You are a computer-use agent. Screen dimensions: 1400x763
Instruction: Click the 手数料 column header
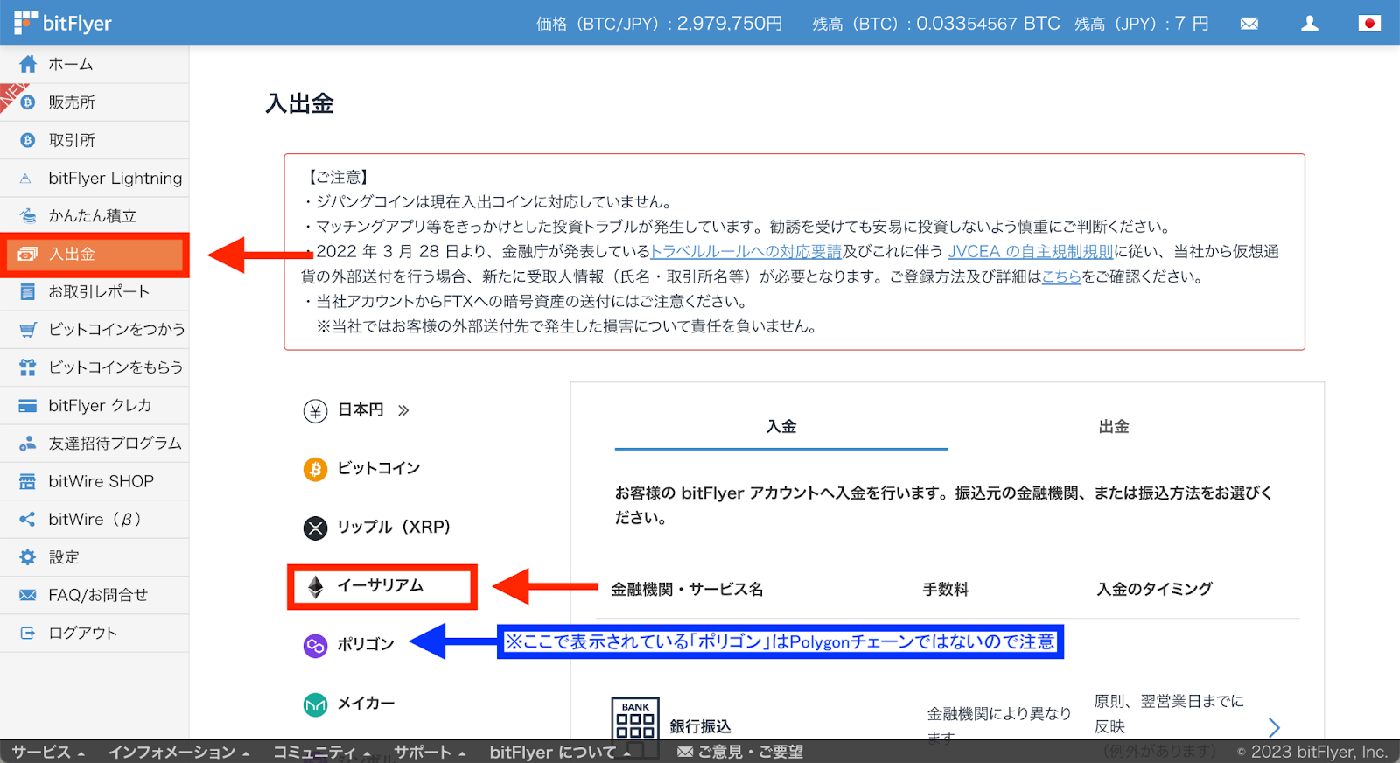946,590
